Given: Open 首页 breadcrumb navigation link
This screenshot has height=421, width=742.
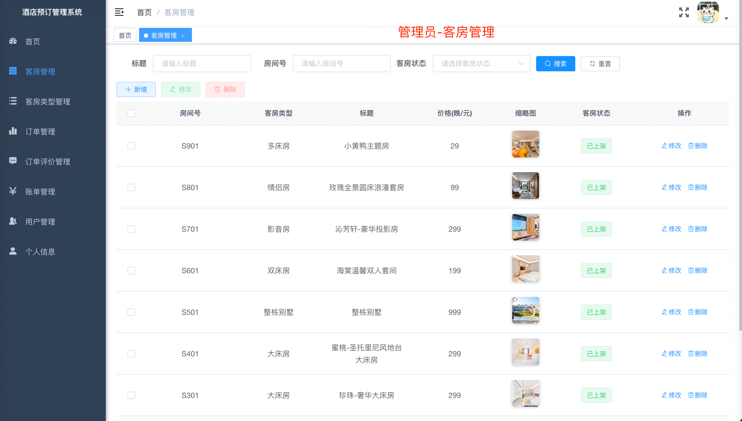Looking at the screenshot, I should pyautogui.click(x=144, y=12).
